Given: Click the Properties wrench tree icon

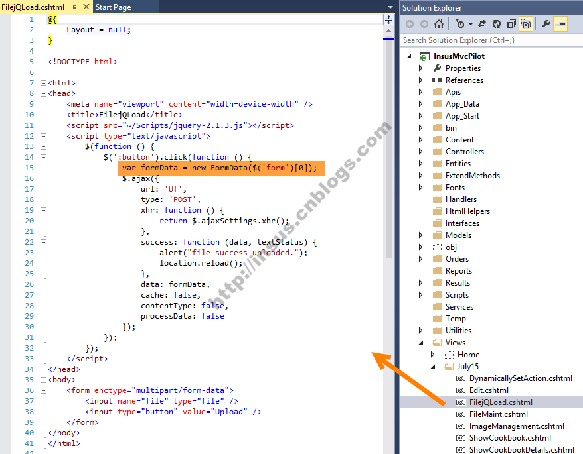Looking at the screenshot, I should click(437, 68).
